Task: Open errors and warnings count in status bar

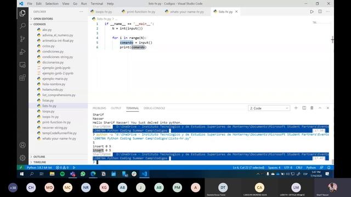Action: (62, 167)
